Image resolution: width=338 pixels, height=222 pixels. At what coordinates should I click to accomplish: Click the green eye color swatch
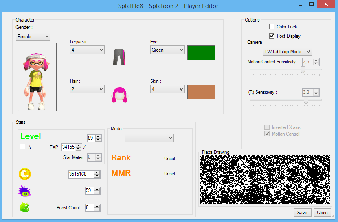(x=201, y=53)
